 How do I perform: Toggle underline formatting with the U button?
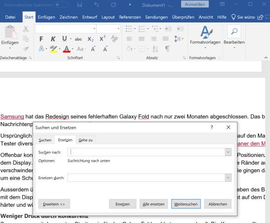(x=64, y=39)
